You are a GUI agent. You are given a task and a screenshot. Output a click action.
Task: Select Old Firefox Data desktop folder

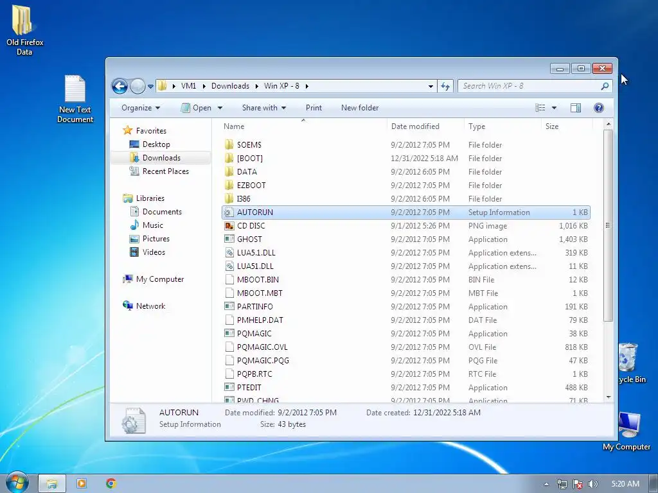[x=24, y=30]
